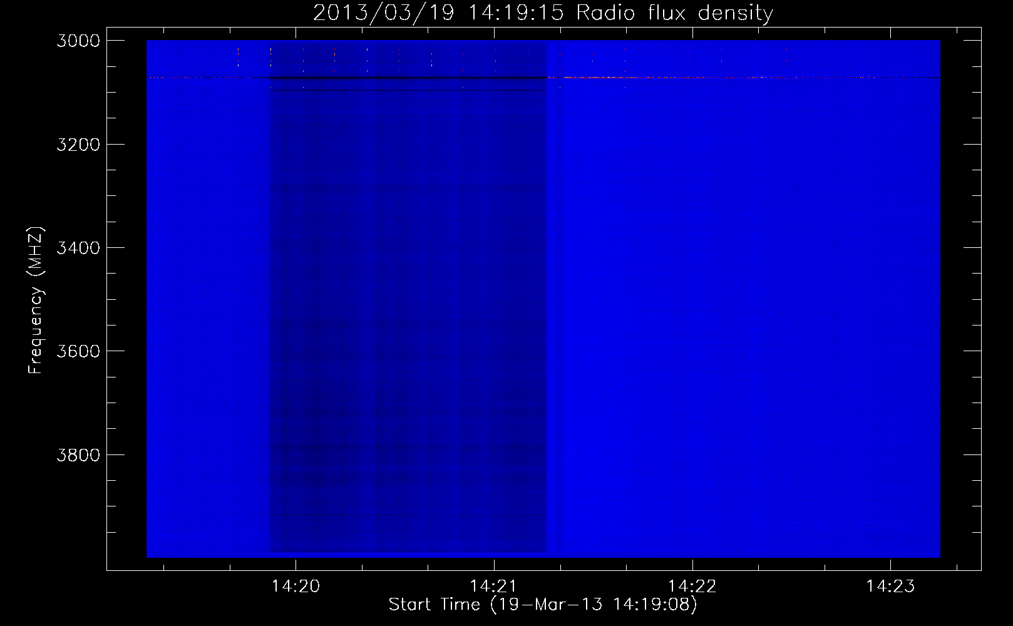Click the plot title "2013/03/19 14:19:15 Radio flux density"

click(543, 13)
